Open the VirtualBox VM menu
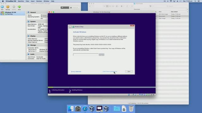The image size is (202, 113). pyautogui.click(x=11, y=1)
